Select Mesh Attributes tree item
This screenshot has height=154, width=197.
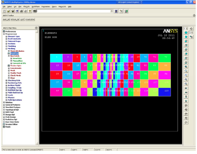click(17, 51)
